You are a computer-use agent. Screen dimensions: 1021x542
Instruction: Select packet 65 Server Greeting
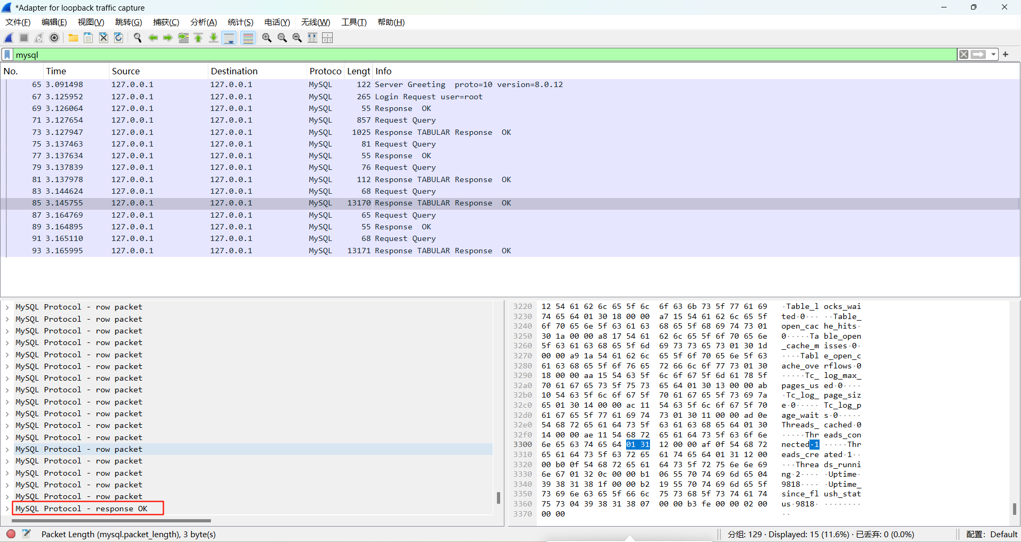[x=510, y=85]
